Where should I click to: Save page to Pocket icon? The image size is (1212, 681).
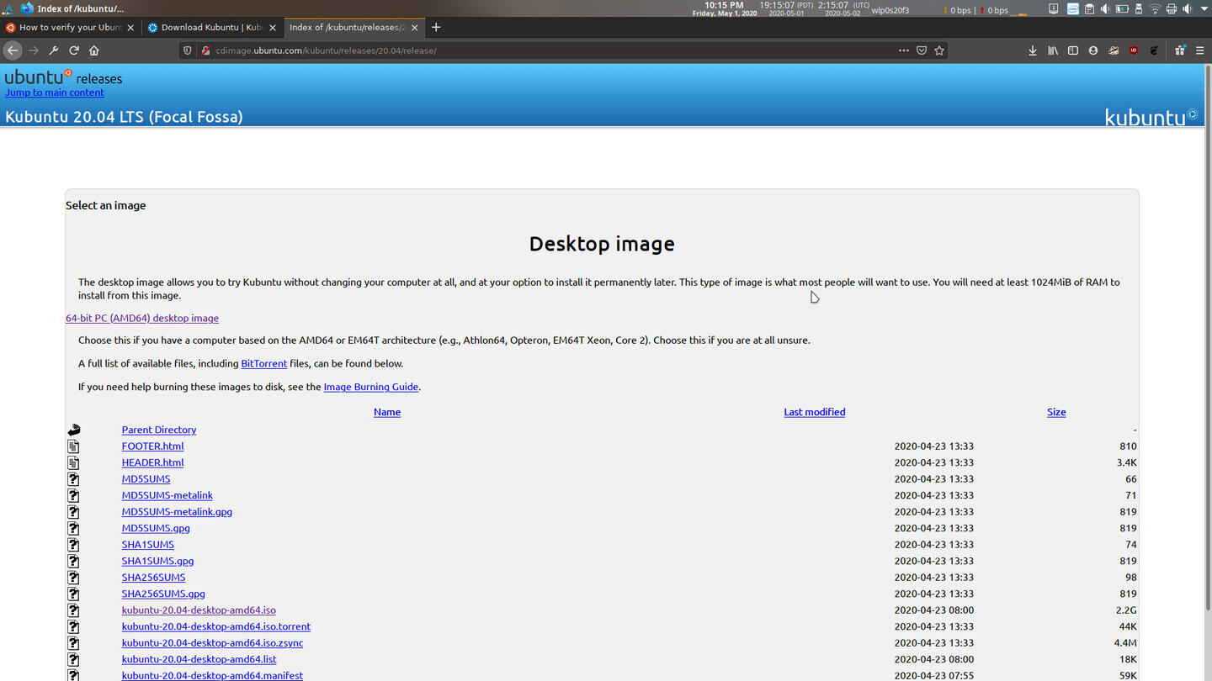click(x=922, y=50)
